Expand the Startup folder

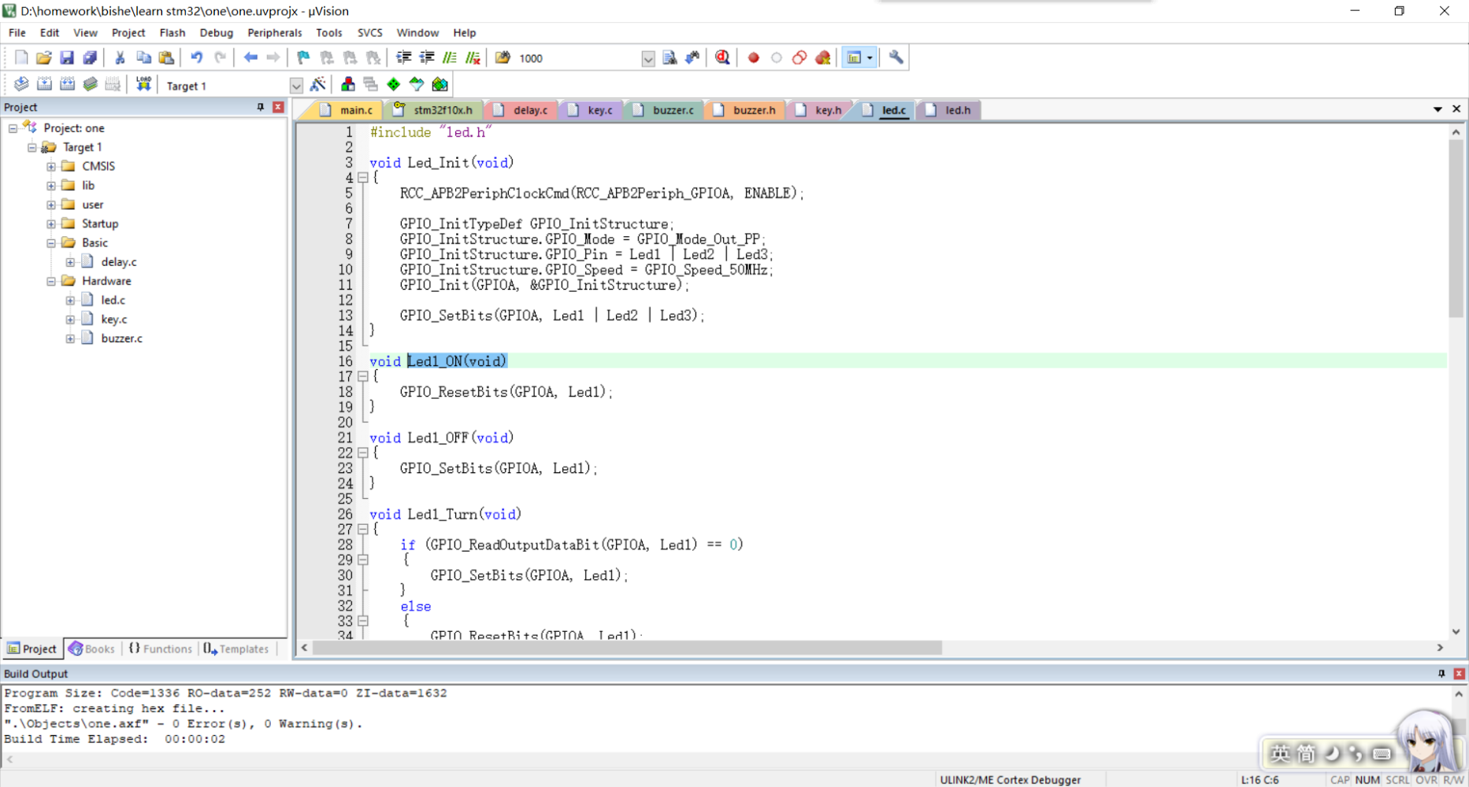pos(51,224)
